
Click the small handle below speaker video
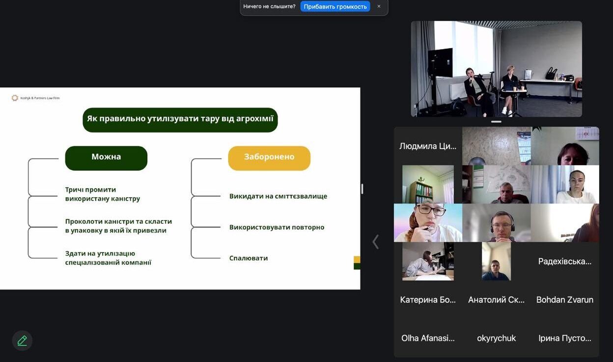496,122
